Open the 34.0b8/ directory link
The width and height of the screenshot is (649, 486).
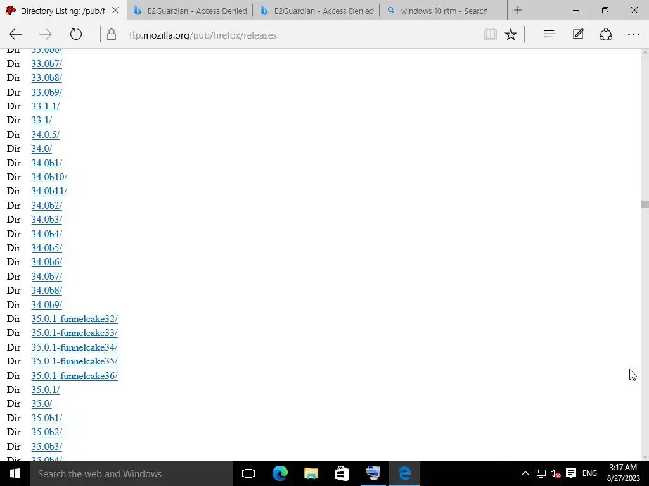click(x=47, y=290)
